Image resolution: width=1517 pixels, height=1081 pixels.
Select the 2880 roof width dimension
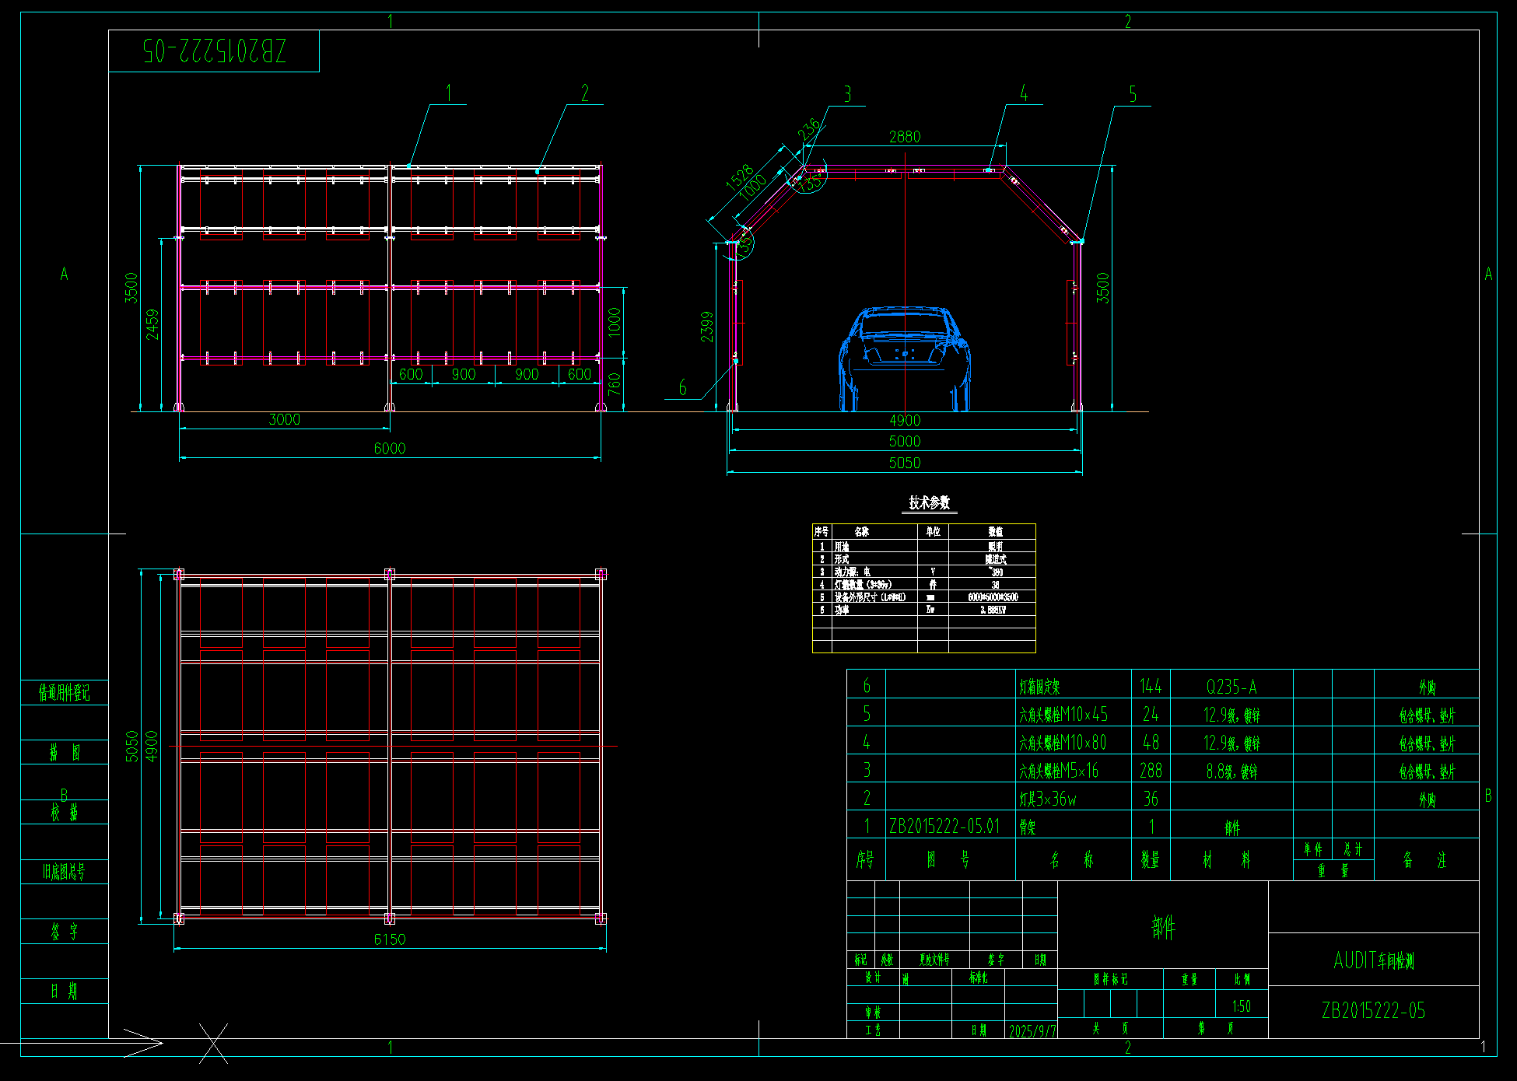coord(905,137)
